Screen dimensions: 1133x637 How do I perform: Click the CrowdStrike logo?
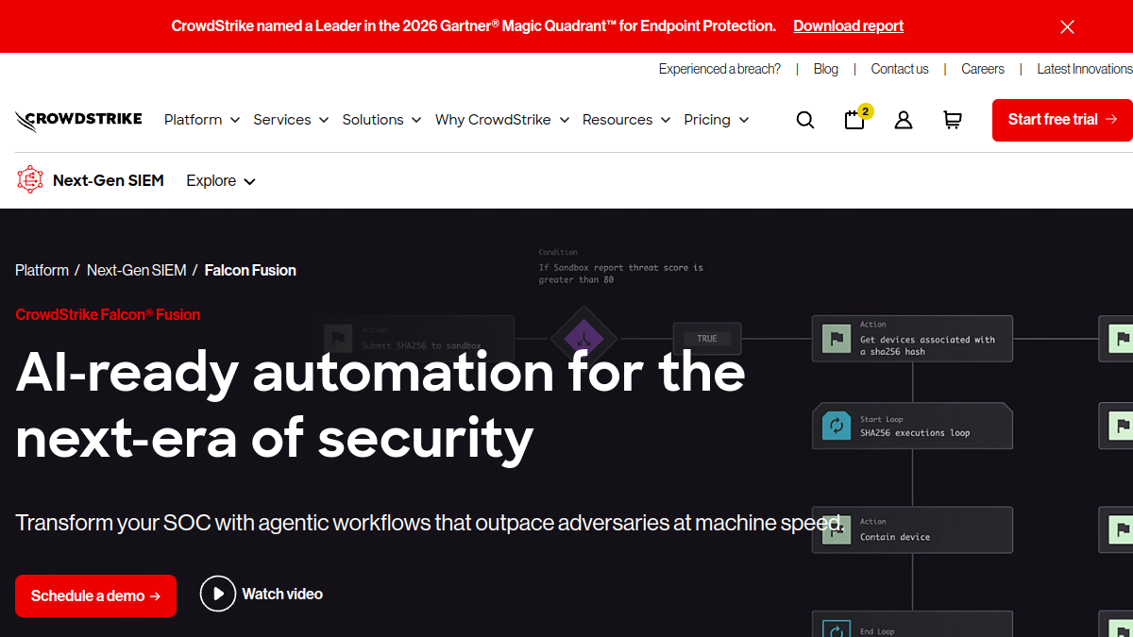click(x=78, y=120)
